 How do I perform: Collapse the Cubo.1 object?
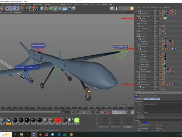tap(139, 39)
